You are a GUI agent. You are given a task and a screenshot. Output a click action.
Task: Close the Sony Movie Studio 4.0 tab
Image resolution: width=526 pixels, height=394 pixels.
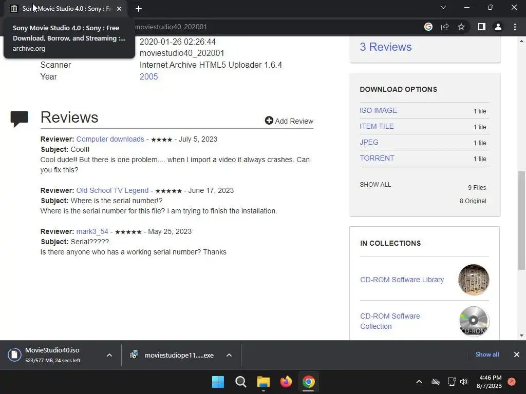click(x=119, y=9)
